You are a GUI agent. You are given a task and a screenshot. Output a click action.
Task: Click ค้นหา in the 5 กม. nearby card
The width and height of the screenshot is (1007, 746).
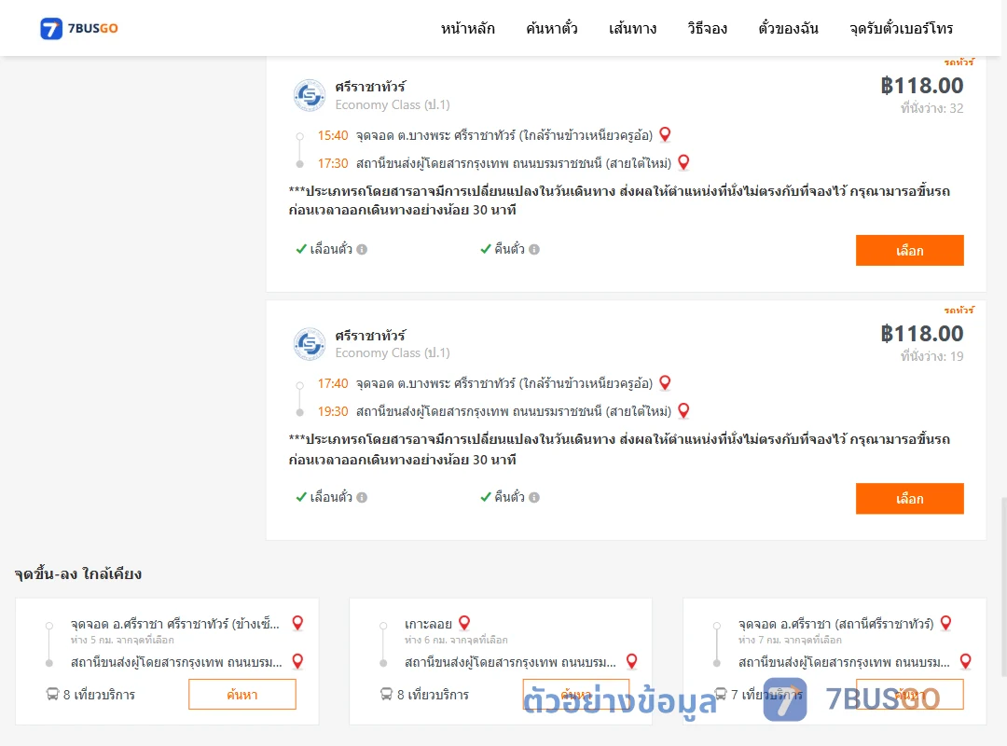242,695
